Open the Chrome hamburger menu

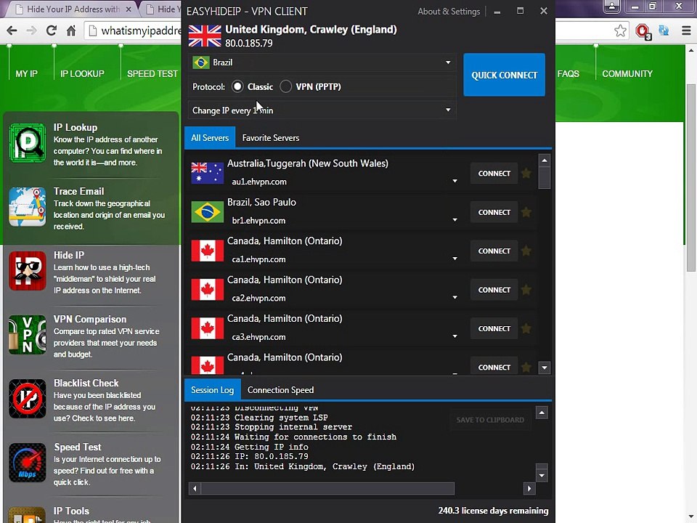686,31
